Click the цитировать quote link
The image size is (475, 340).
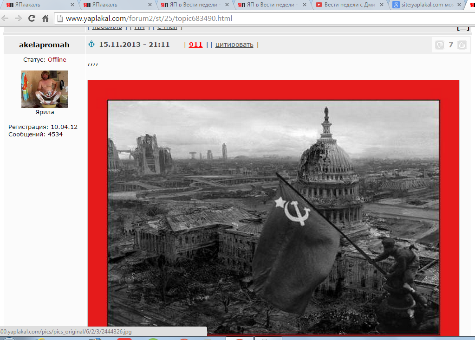pyautogui.click(x=234, y=45)
